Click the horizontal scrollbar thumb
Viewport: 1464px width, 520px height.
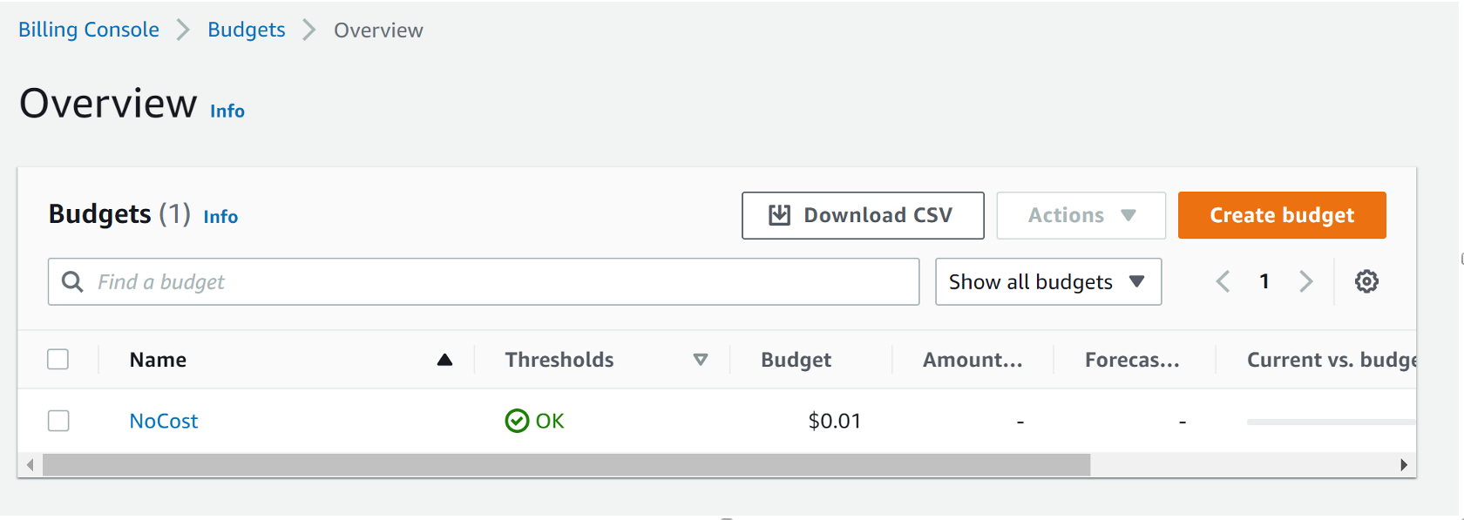point(566,465)
